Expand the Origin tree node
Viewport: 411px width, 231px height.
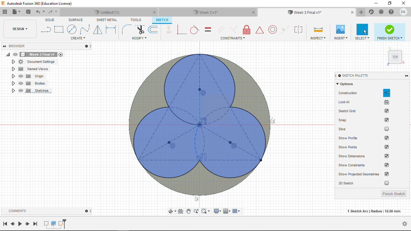tap(13, 76)
